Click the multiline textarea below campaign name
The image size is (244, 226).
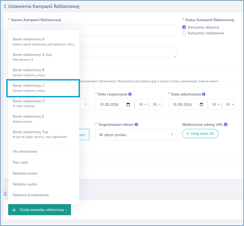point(128,52)
